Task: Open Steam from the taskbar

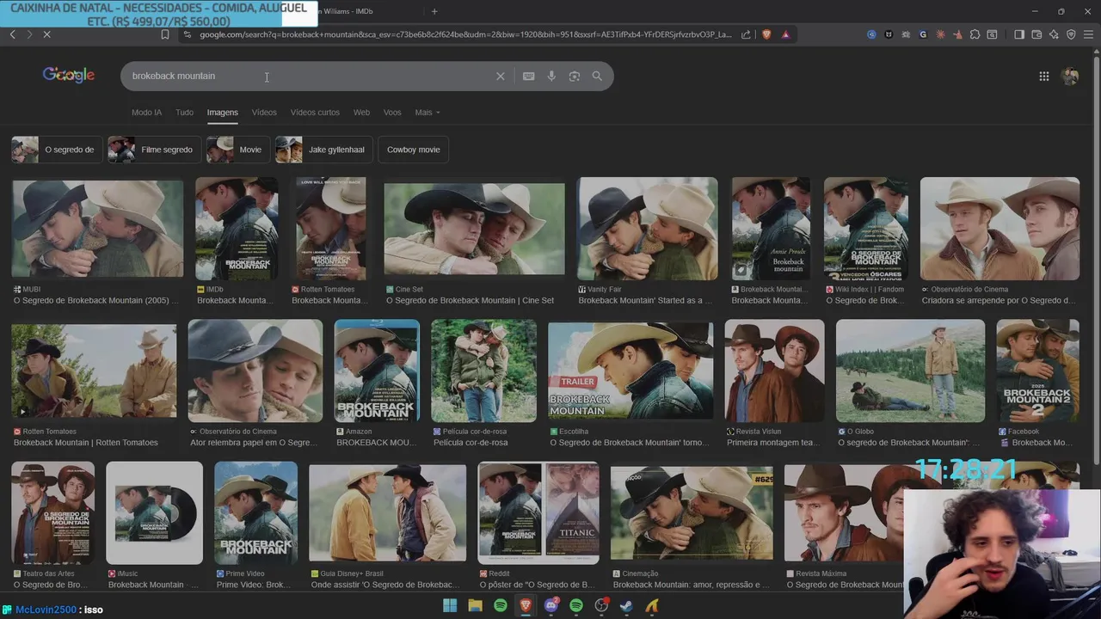Action: (626, 606)
